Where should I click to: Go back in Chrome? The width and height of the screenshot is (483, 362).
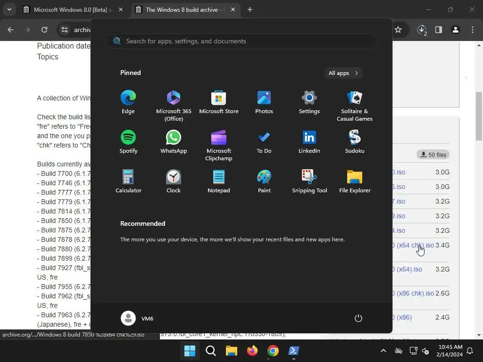tap(10, 30)
